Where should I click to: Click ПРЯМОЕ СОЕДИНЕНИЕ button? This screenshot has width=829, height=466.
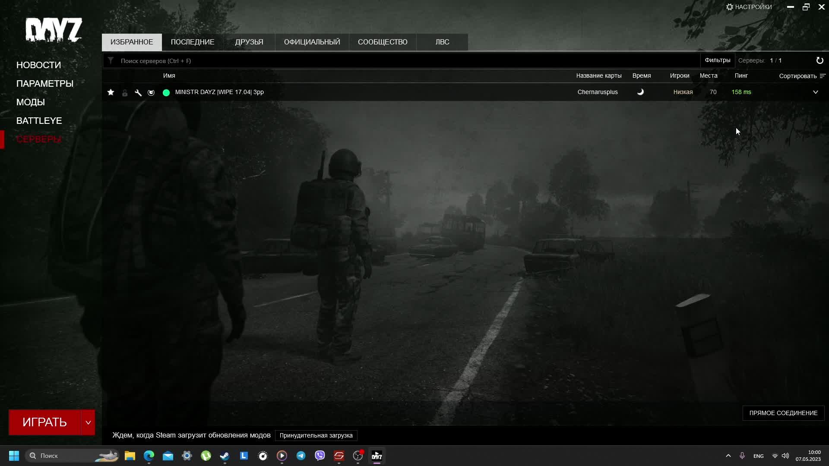pyautogui.click(x=783, y=413)
